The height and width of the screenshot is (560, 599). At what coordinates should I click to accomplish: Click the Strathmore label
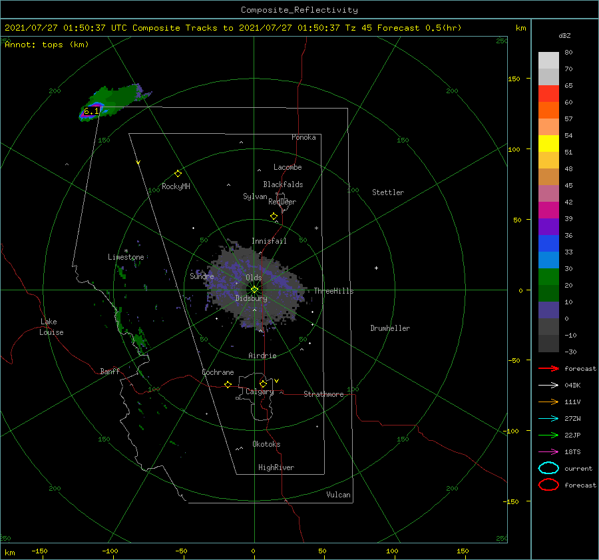click(323, 394)
